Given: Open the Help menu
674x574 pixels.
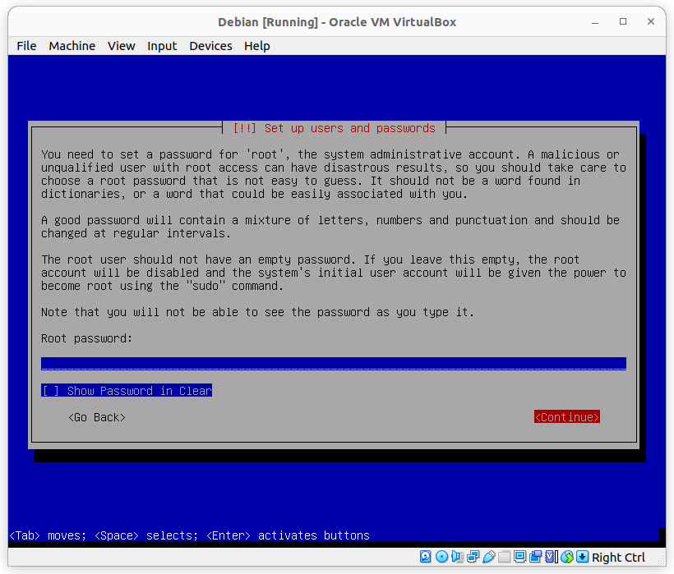Looking at the screenshot, I should (x=256, y=46).
